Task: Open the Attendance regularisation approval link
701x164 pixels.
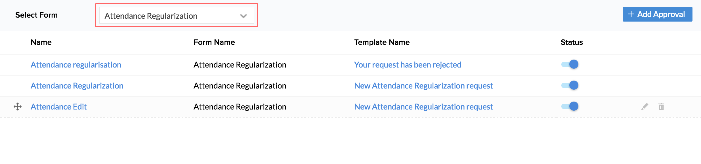Action: (76, 65)
